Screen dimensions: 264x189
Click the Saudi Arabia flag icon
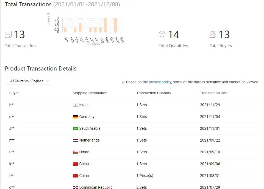click(75, 129)
